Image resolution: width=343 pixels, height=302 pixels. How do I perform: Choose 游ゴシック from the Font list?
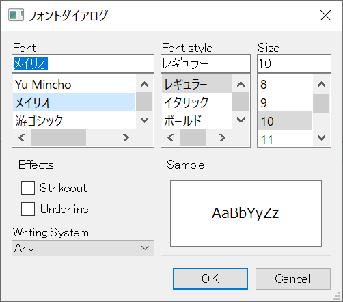[x=74, y=120]
